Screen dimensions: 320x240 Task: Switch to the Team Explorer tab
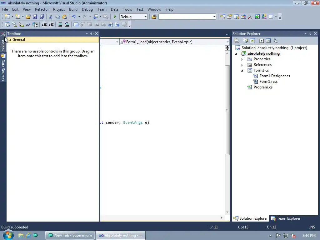point(286,218)
